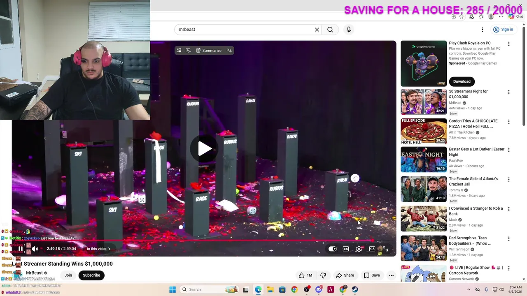Open options for Gordon chocolate pizza video
Image resolution: width=527 pixels, height=296 pixels.
[x=509, y=122]
